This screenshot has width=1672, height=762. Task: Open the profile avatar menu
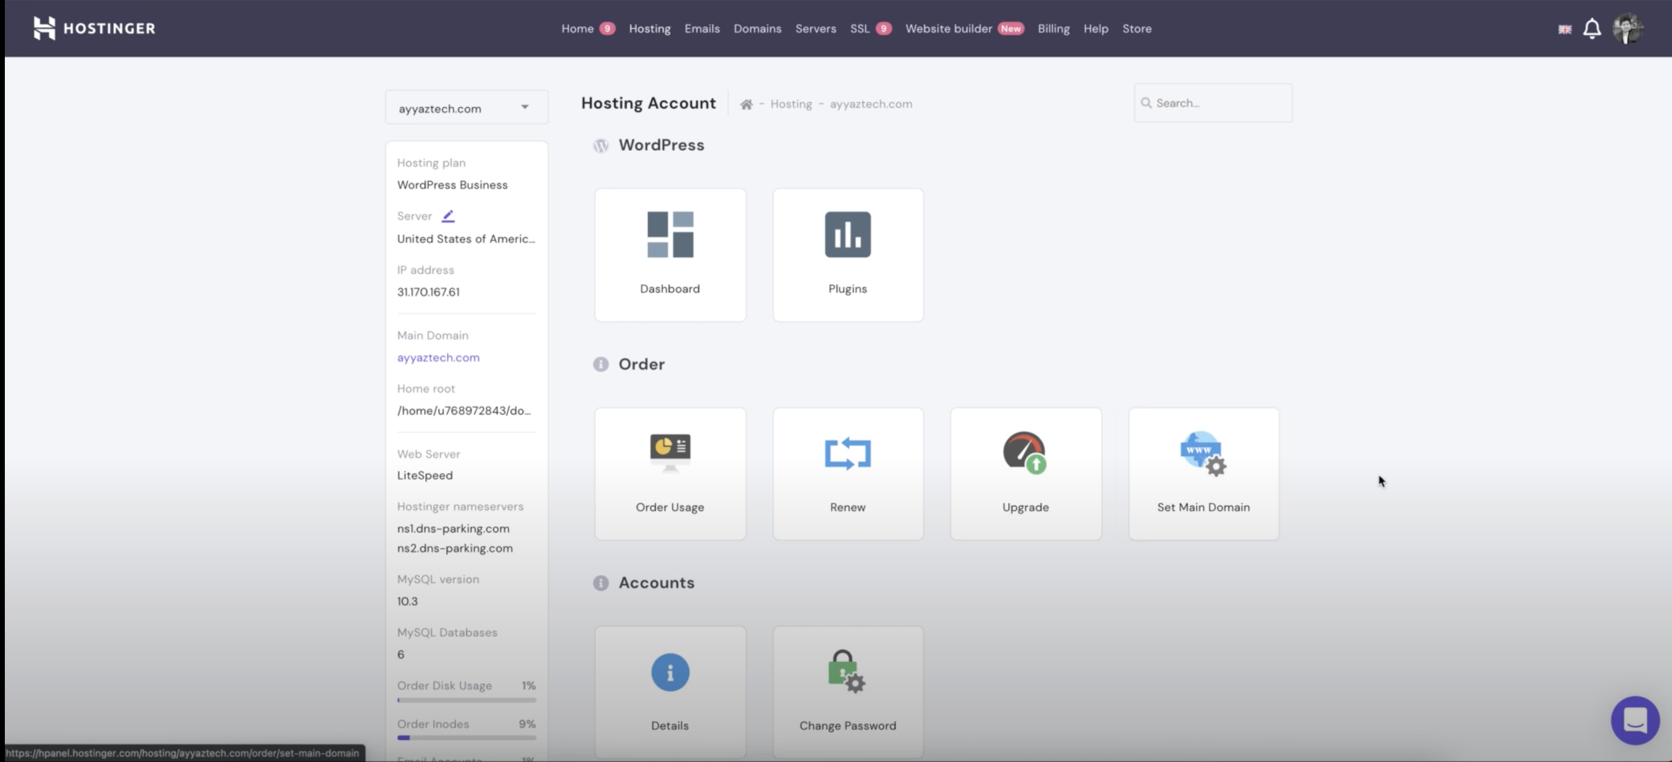click(1628, 28)
